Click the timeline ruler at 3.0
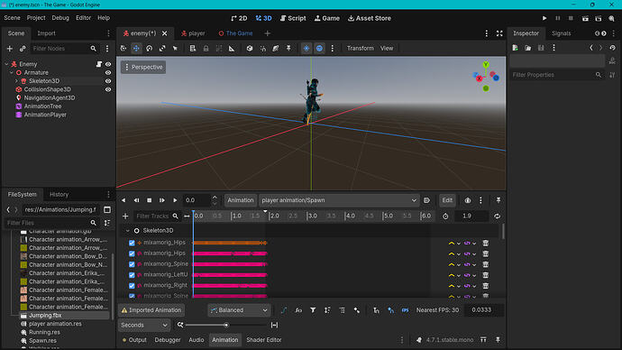 click(313, 216)
